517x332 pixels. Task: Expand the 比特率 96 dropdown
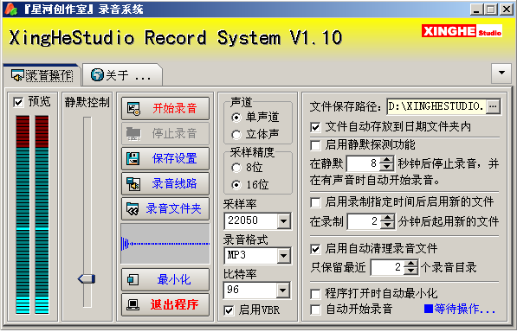pos(283,290)
